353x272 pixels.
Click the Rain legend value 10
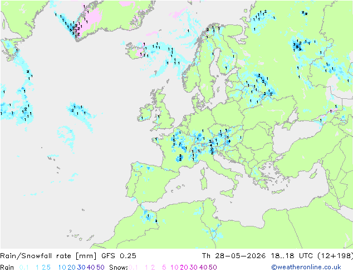point(62,268)
